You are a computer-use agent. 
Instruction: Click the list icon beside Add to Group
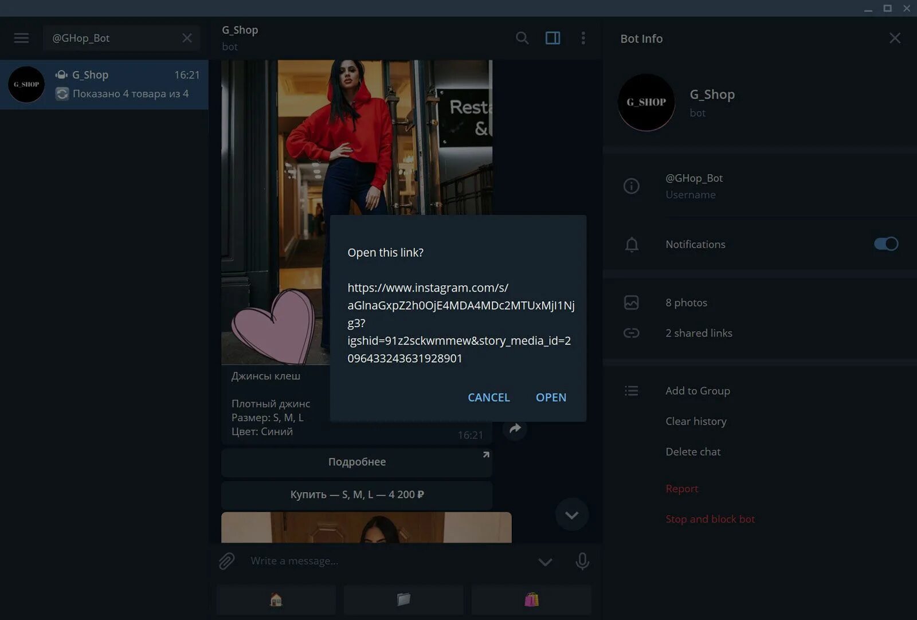(x=631, y=391)
